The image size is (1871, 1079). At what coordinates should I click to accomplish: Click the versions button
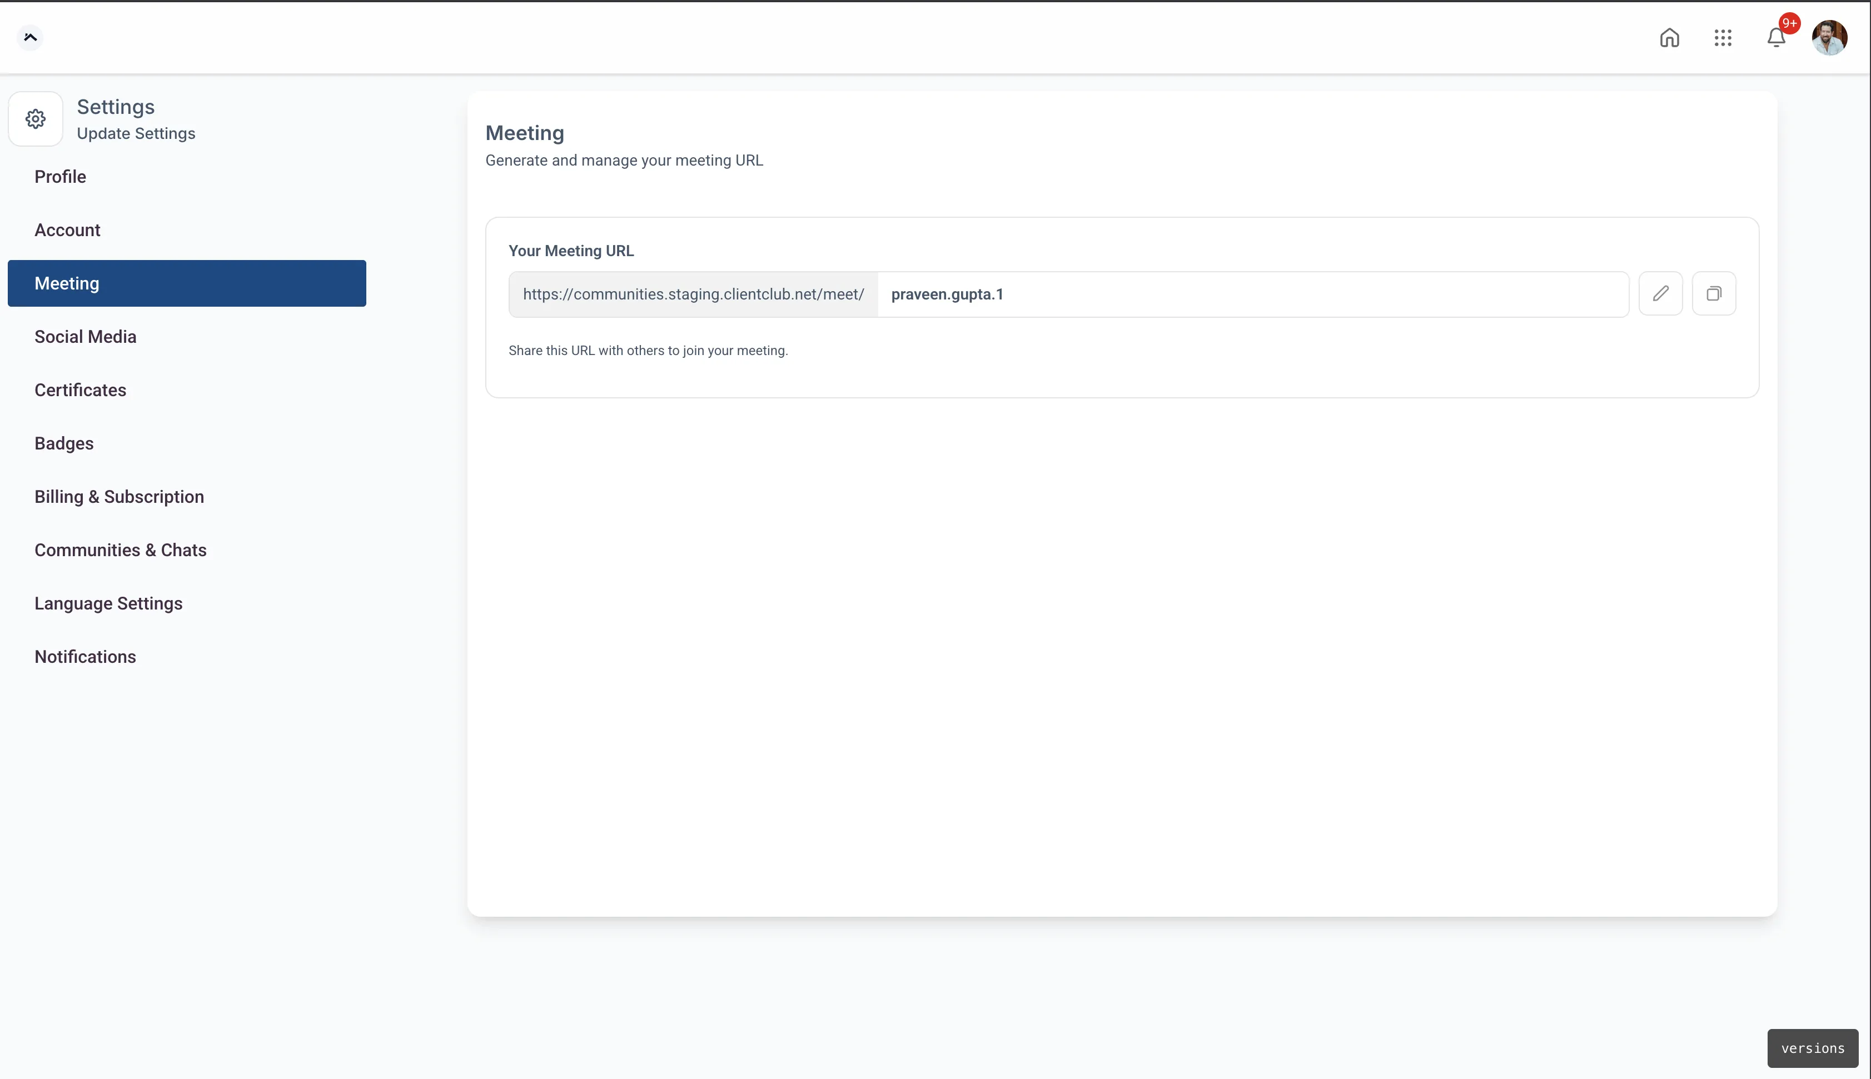1813,1048
